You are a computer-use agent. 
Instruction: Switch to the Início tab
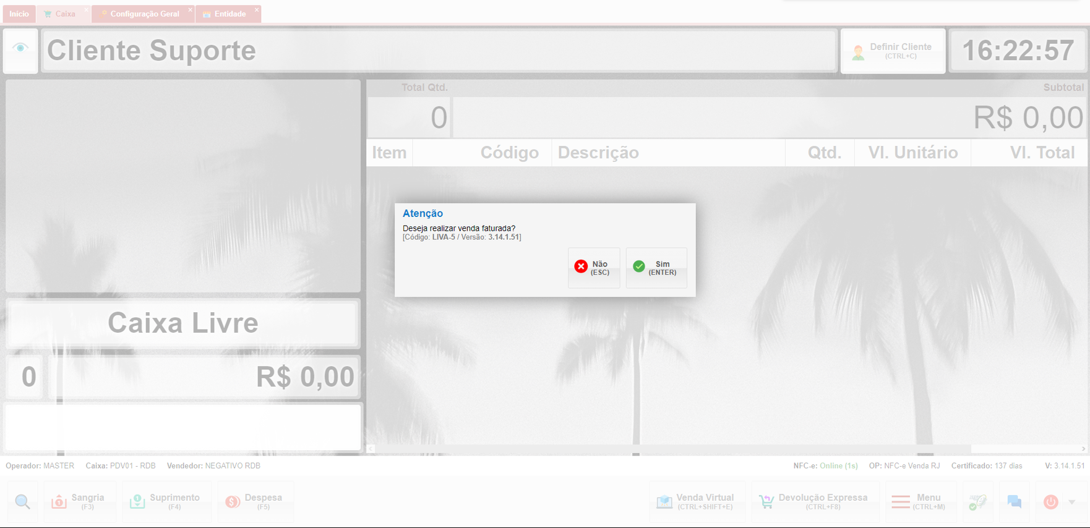pyautogui.click(x=19, y=14)
